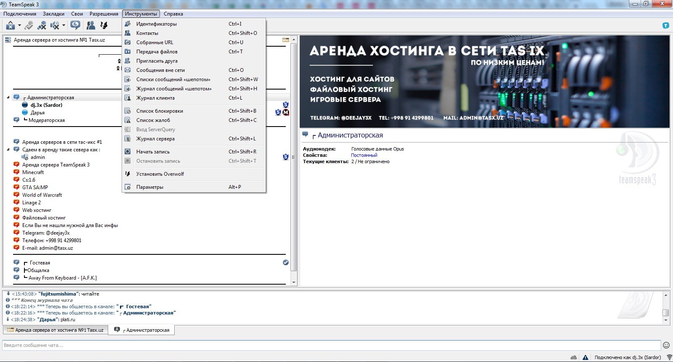
Task: Click the Передача файлов entry icon
Action: pyautogui.click(x=128, y=52)
